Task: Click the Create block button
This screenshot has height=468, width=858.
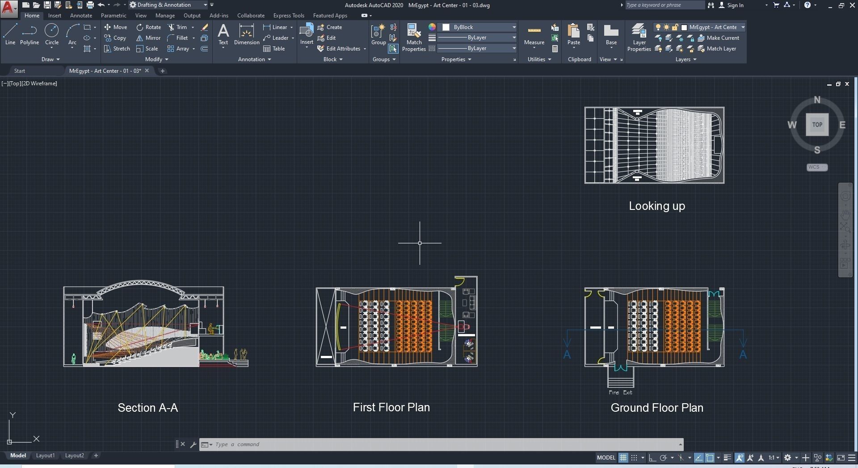Action: (330, 27)
